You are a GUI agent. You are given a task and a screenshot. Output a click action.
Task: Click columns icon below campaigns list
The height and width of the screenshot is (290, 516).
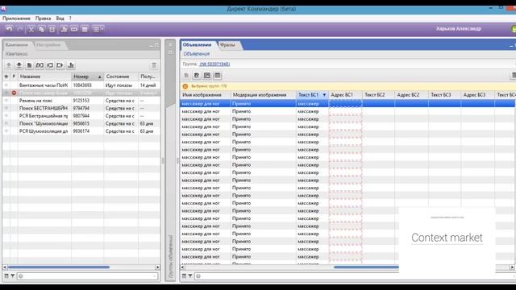point(6,276)
